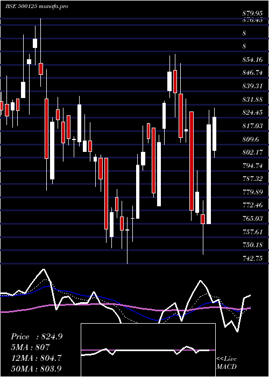Click the 854.16 price axis label
Image resolution: width=269 pixels, height=377 pixels.
tap(252, 60)
